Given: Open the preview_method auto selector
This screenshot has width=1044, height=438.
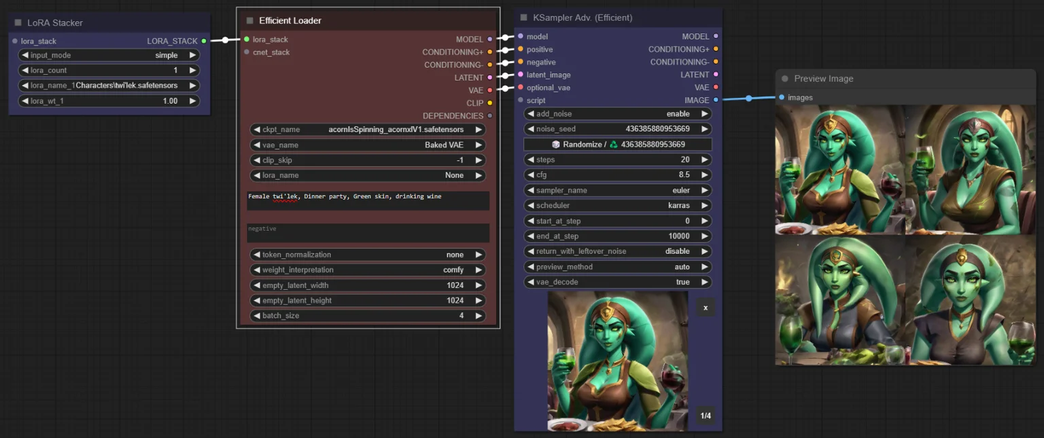Looking at the screenshot, I should 618,267.
